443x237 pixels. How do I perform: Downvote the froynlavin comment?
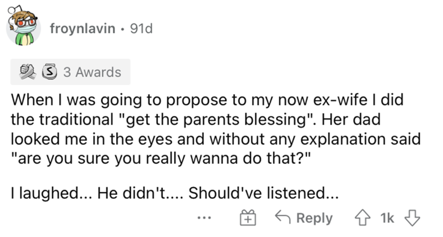[x=411, y=218]
